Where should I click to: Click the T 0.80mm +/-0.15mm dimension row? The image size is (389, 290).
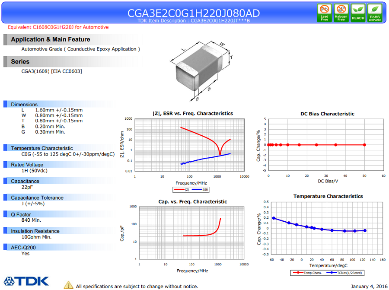[x=52, y=121]
